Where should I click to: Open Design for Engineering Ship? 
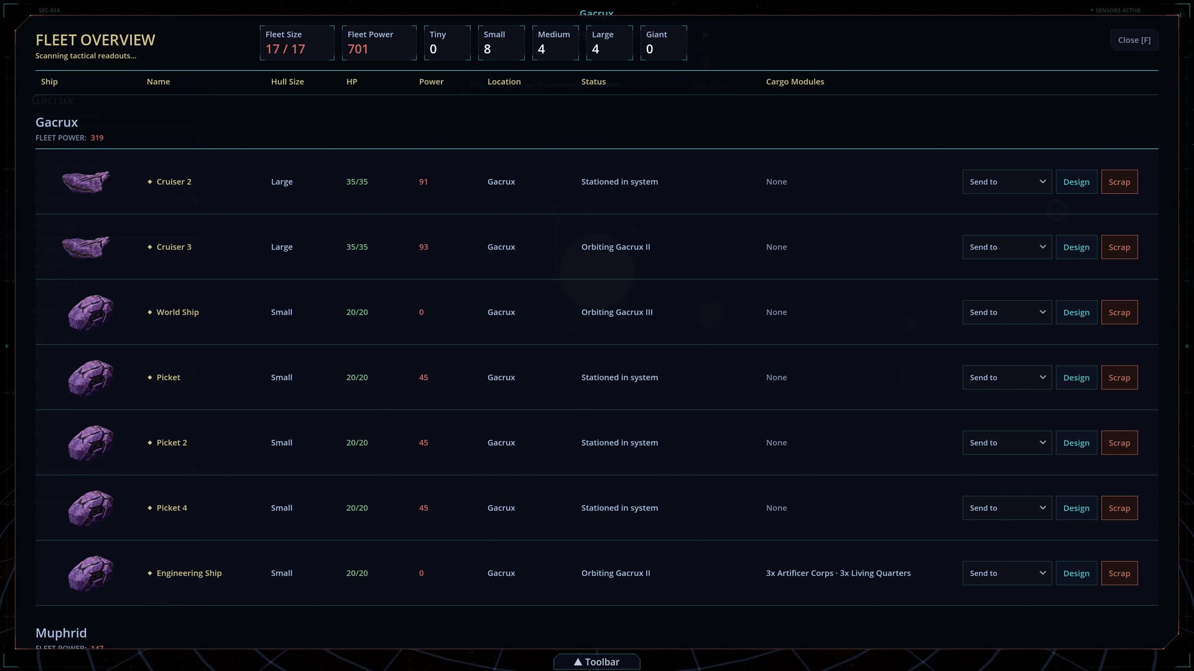[1076, 573]
